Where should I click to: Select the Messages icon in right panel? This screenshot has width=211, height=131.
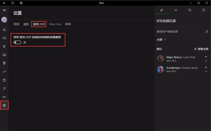click(190, 10)
